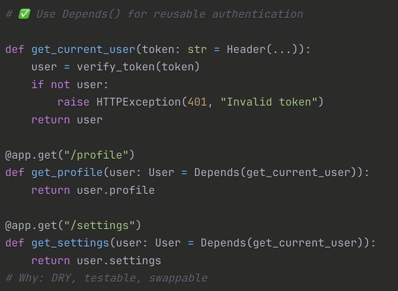Click "verify_token" in the user assignment line
This screenshot has height=291, width=398.
coord(116,67)
